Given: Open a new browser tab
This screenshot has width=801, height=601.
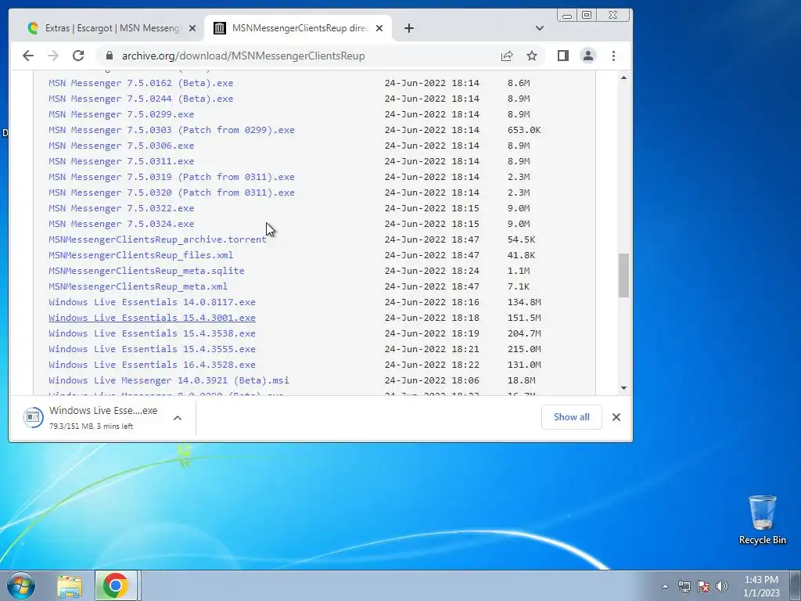Looking at the screenshot, I should (x=408, y=28).
